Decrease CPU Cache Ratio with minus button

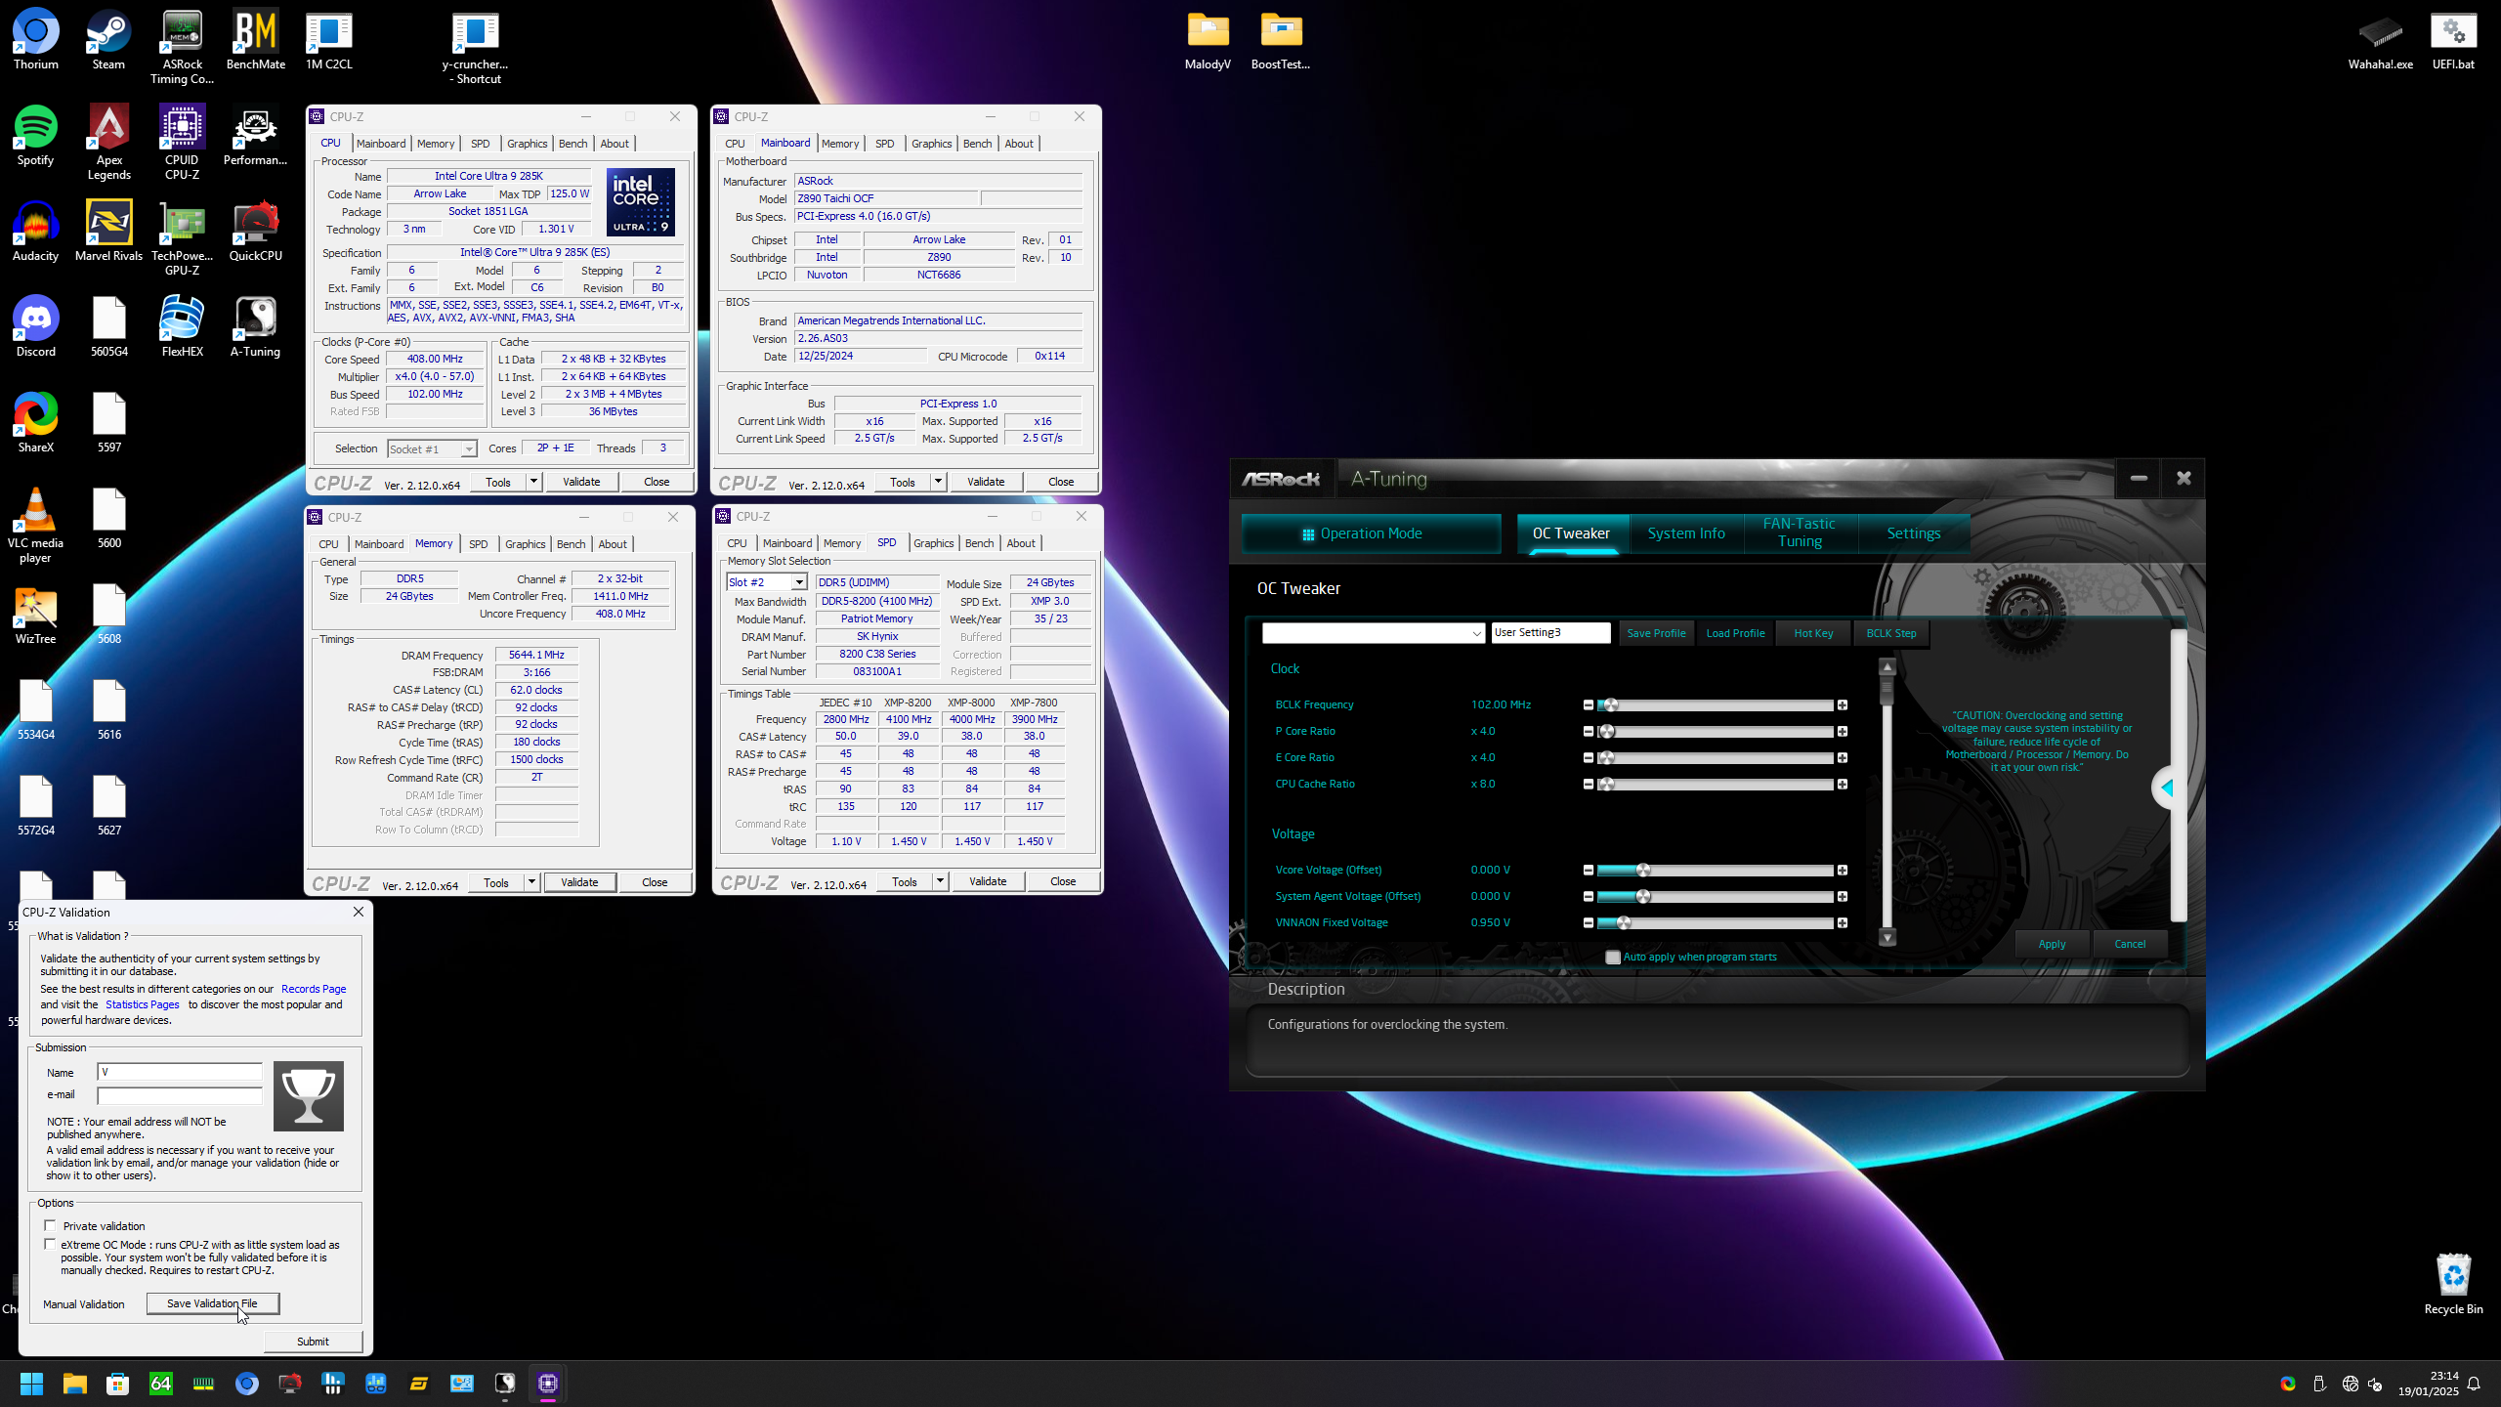pos(1588,785)
